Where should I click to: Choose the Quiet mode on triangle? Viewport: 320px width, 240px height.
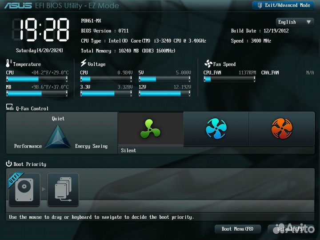click(58, 119)
